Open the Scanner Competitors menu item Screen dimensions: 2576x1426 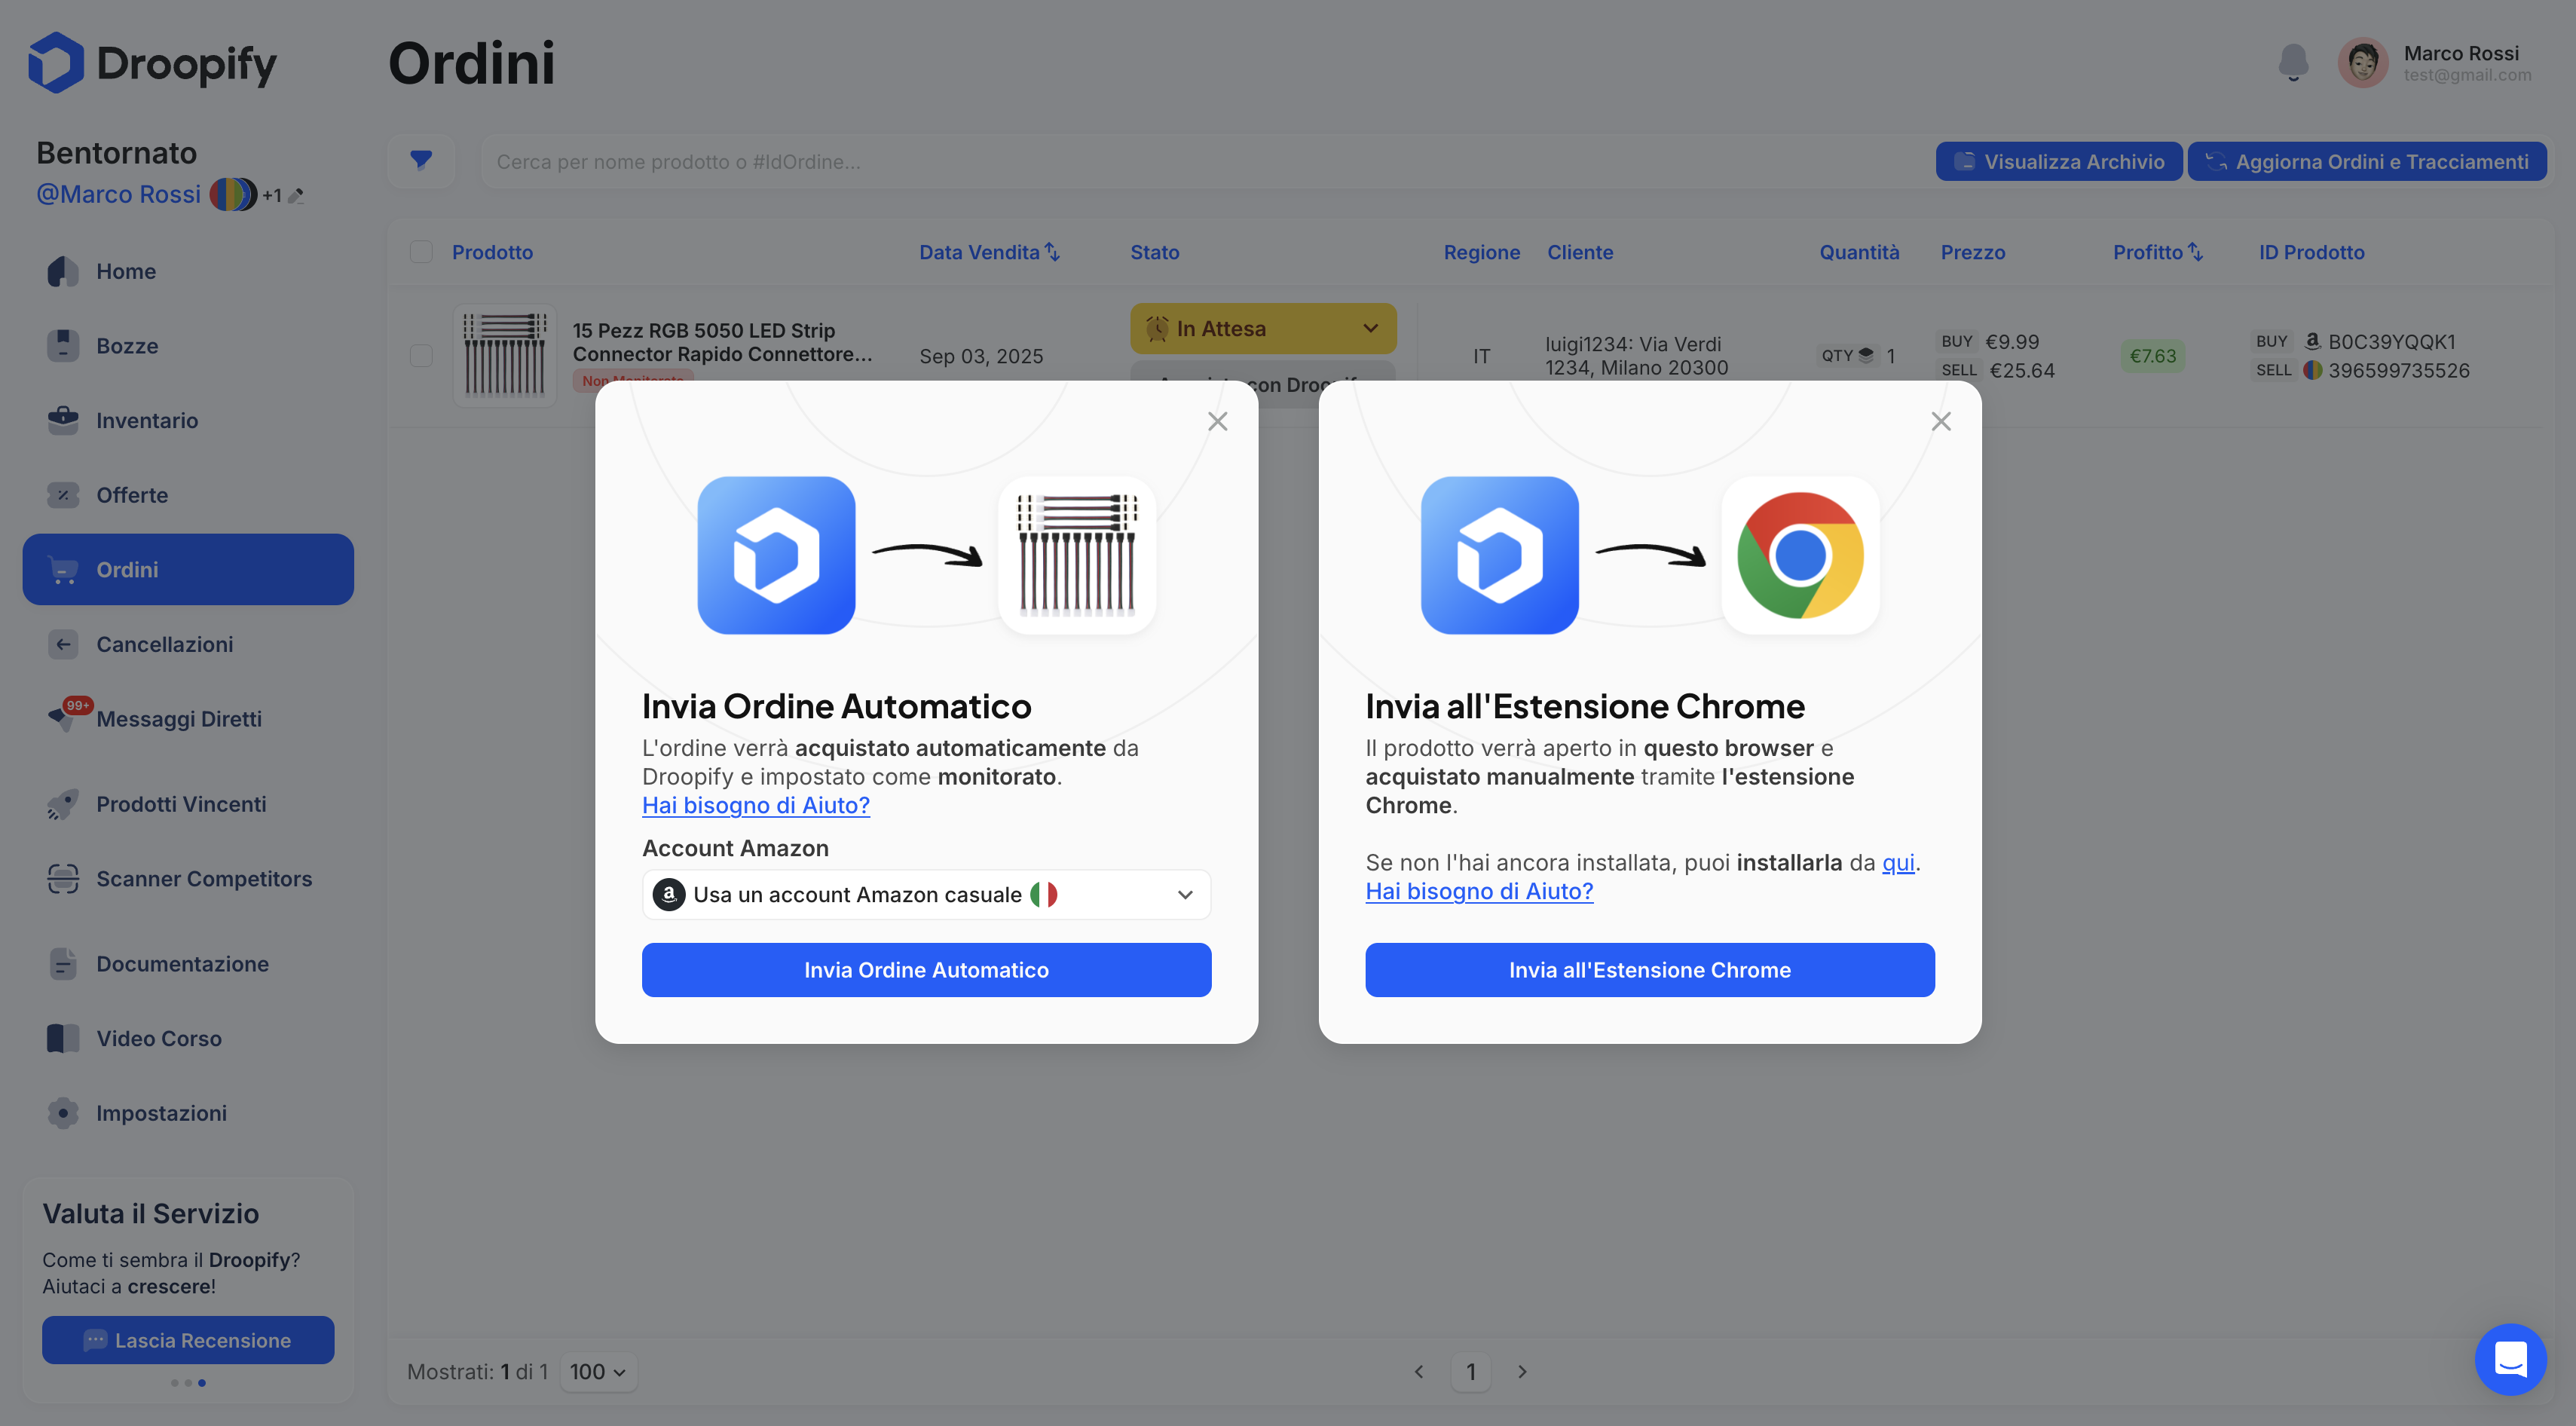[188, 879]
